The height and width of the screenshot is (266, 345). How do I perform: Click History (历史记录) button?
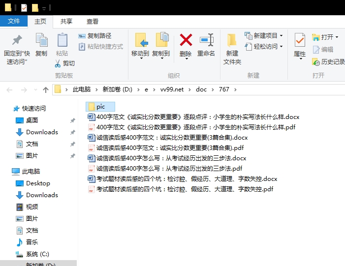tap(328, 62)
